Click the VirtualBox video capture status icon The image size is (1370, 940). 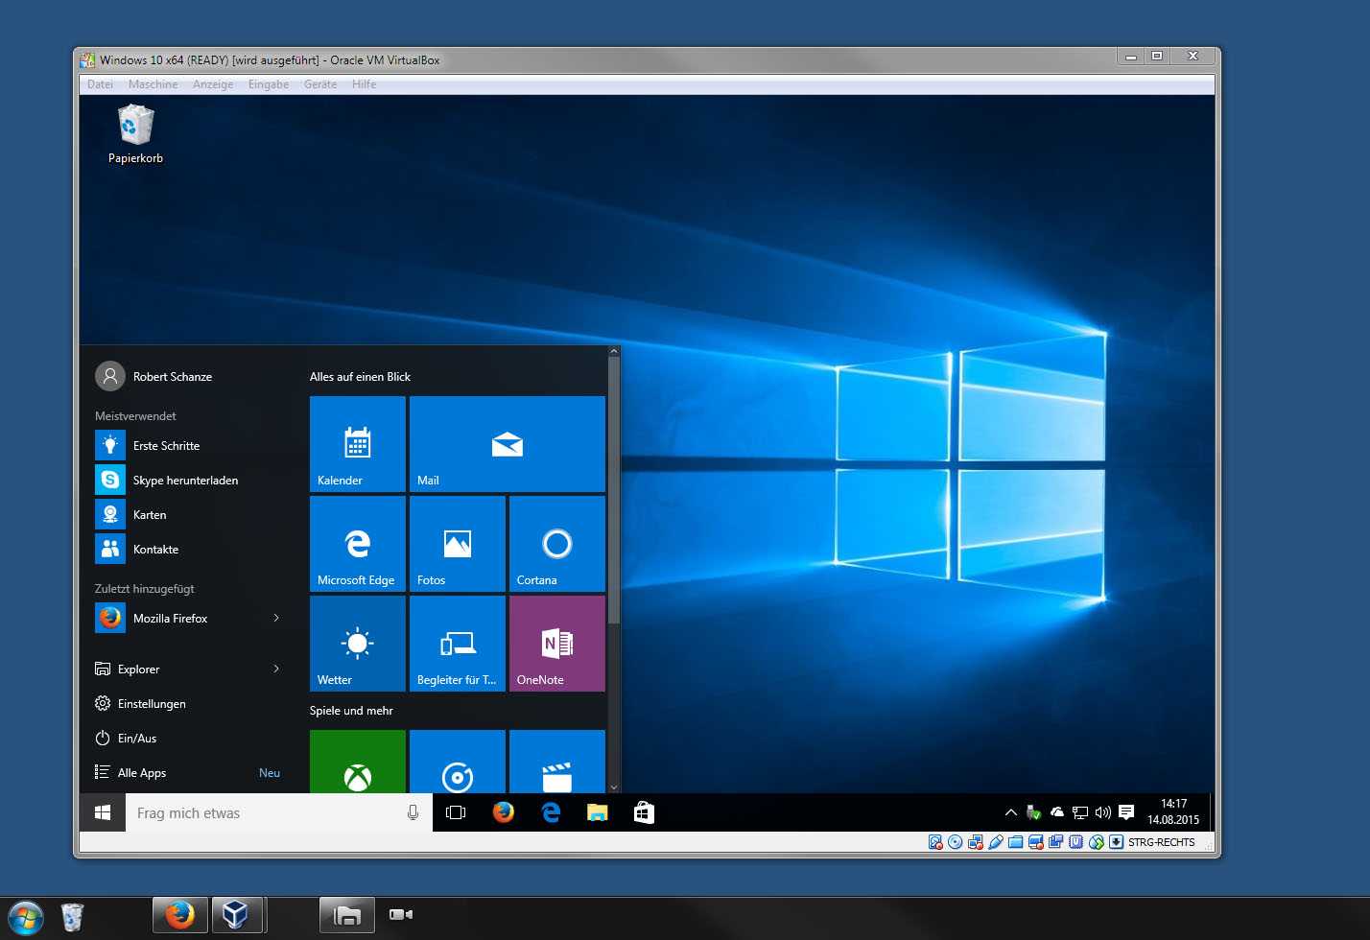[1056, 842]
